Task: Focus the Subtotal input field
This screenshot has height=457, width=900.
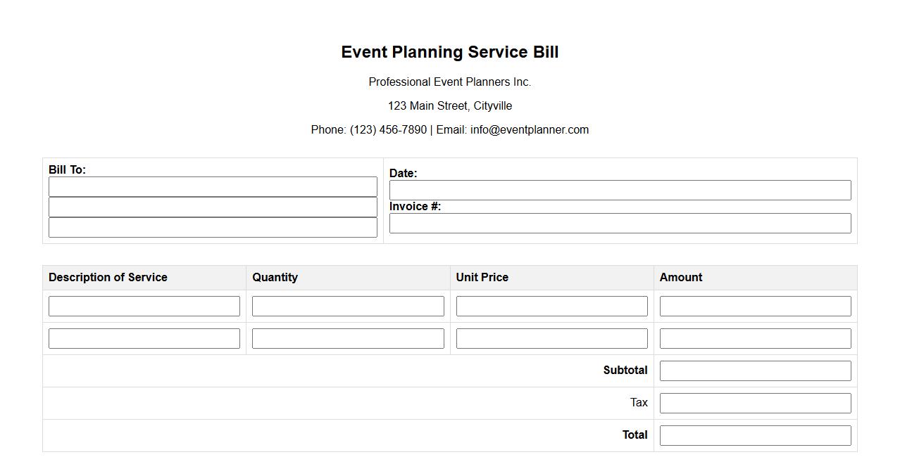Action: 755,371
